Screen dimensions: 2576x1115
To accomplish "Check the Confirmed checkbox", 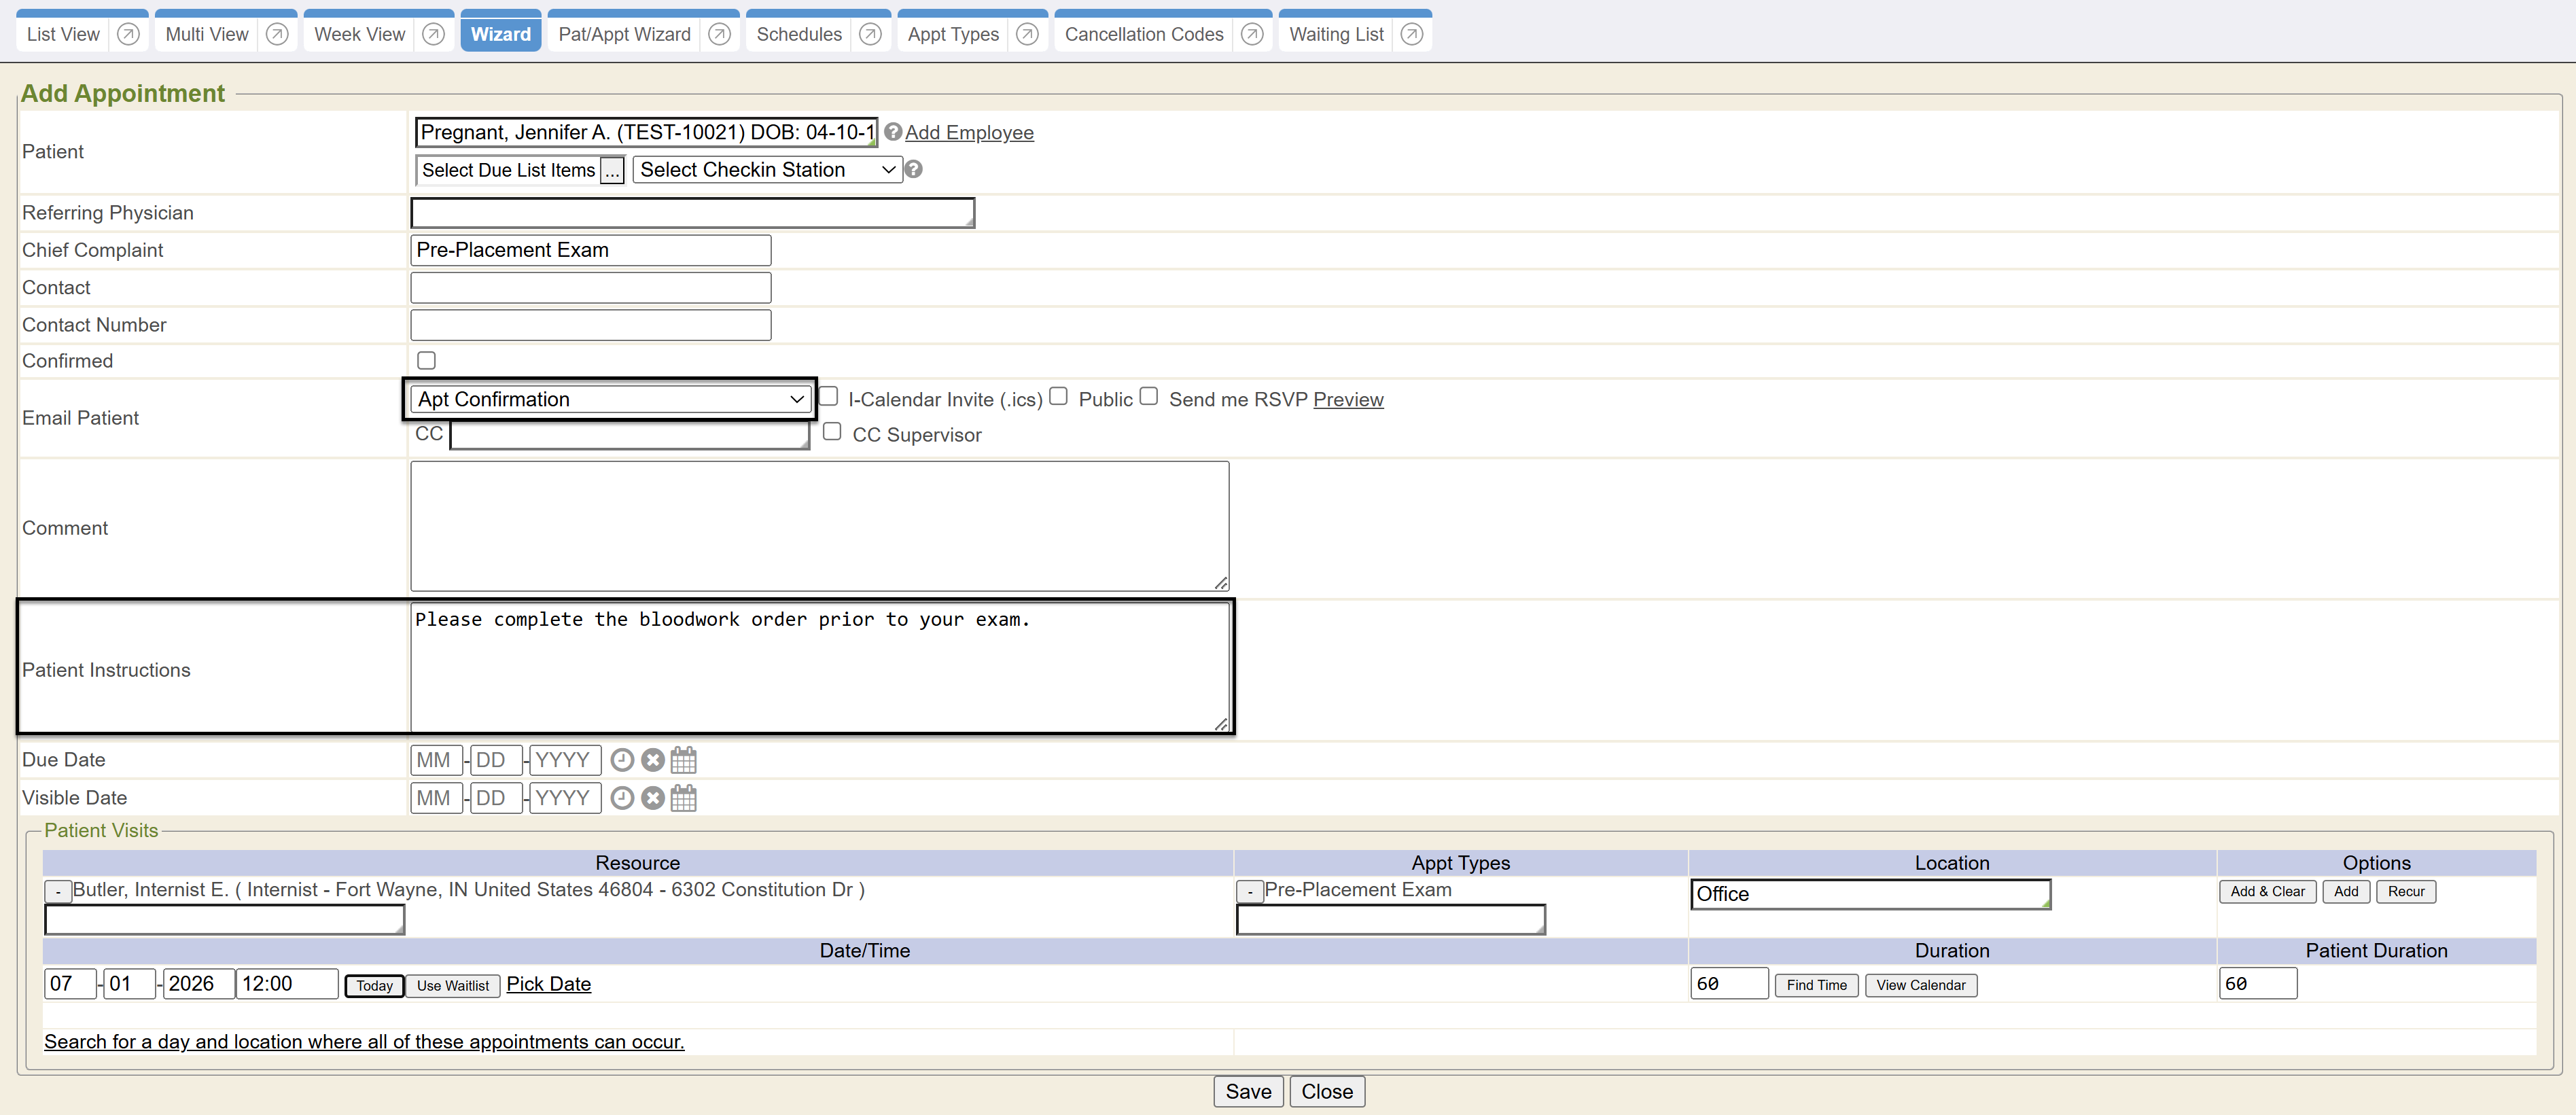I will (x=427, y=361).
